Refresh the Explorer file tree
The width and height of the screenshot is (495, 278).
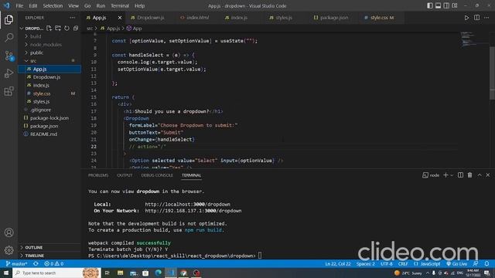(x=67, y=29)
